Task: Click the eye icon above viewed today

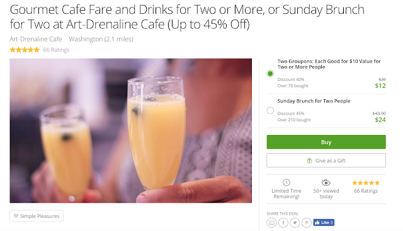Action: click(326, 183)
